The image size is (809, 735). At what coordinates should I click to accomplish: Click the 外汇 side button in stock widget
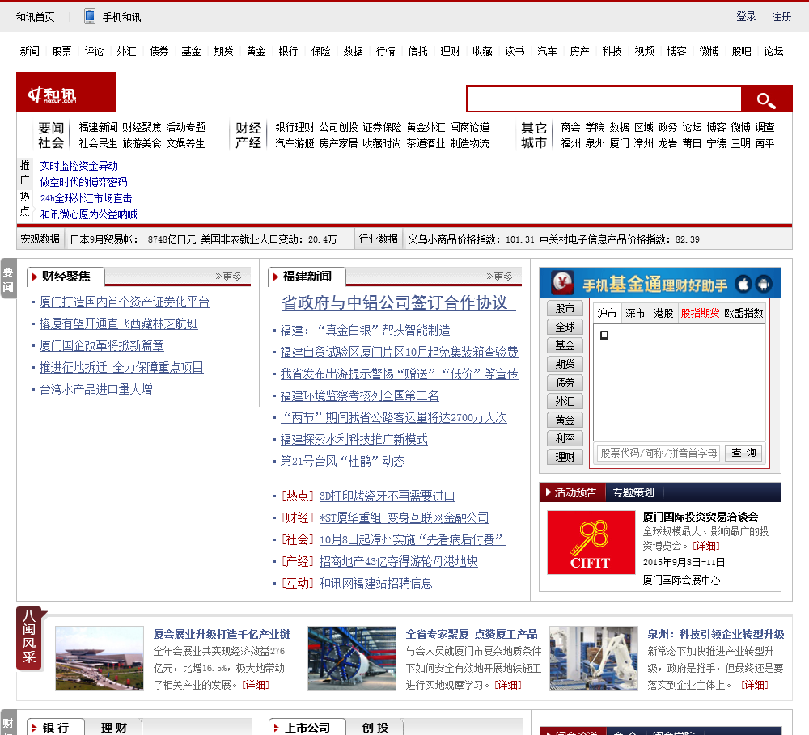coord(565,401)
